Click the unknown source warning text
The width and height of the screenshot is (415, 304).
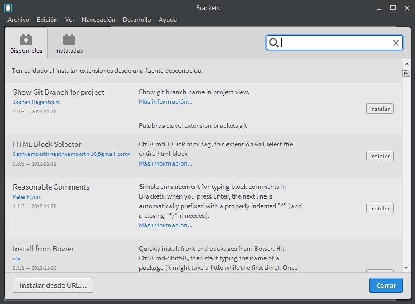(107, 71)
